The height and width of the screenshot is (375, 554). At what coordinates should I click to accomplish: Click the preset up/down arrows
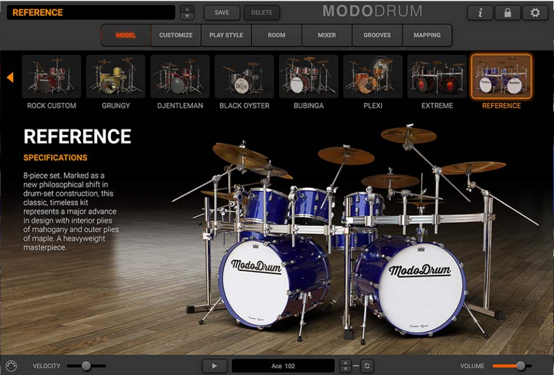coord(187,13)
